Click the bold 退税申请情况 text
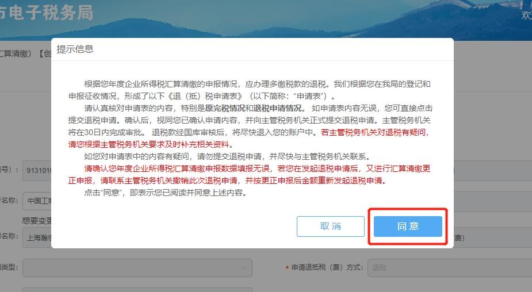Image resolution: width=532 pixels, height=292 pixels. pos(277,108)
